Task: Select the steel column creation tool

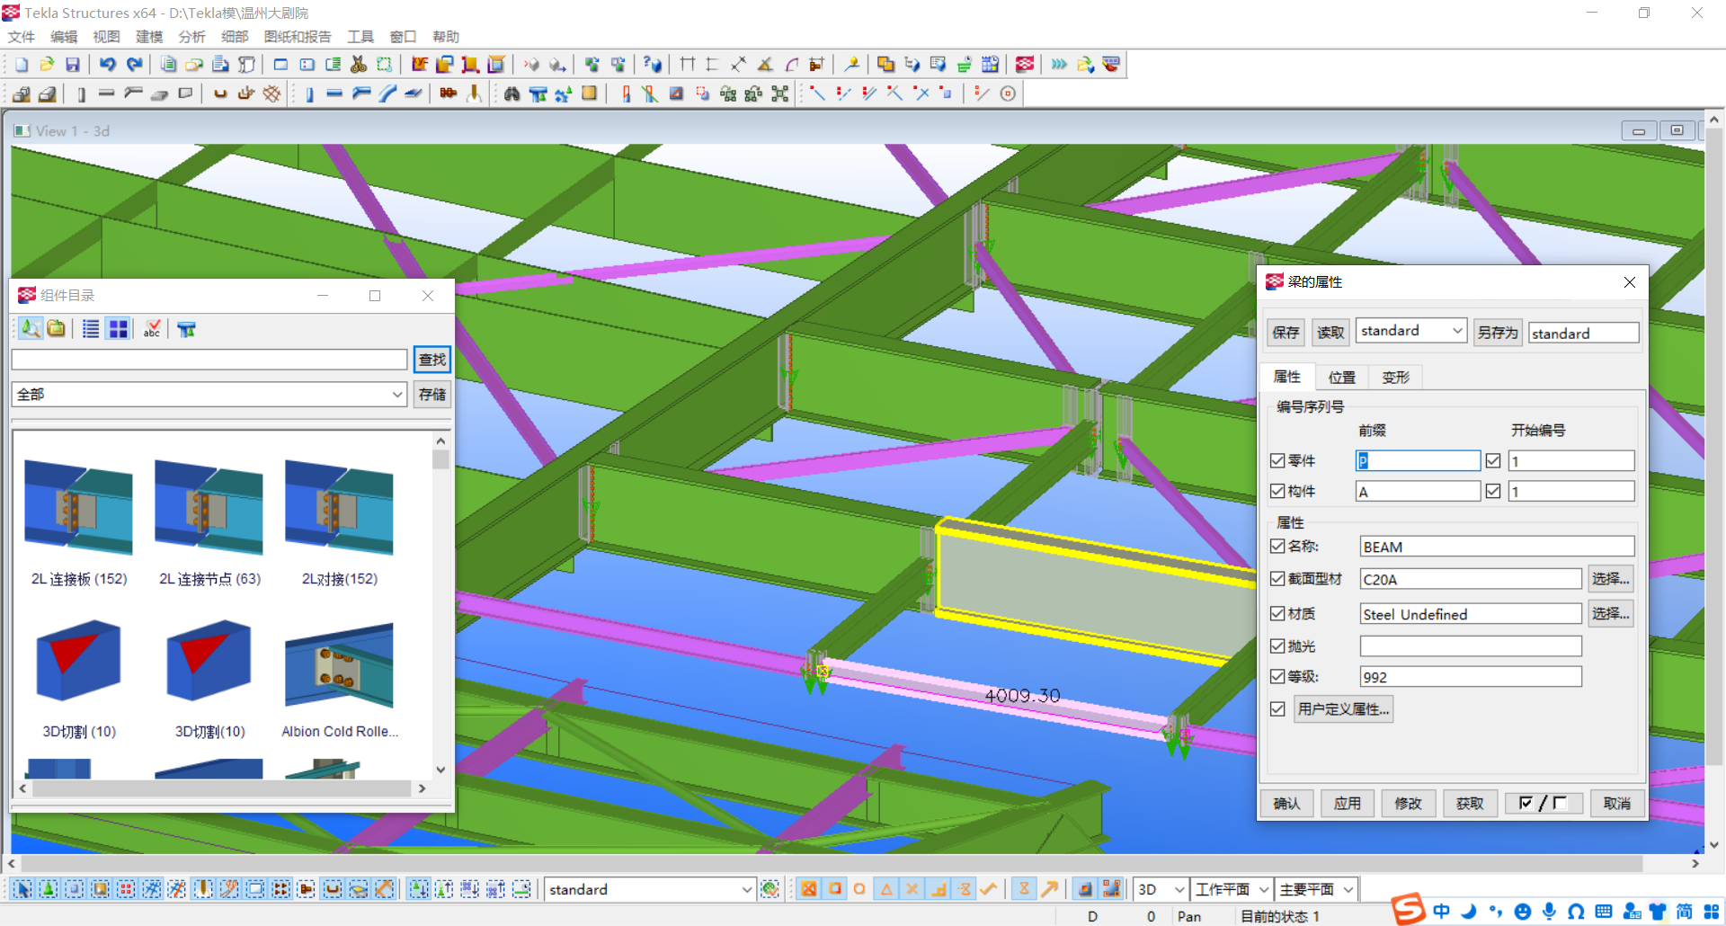Action: (309, 93)
